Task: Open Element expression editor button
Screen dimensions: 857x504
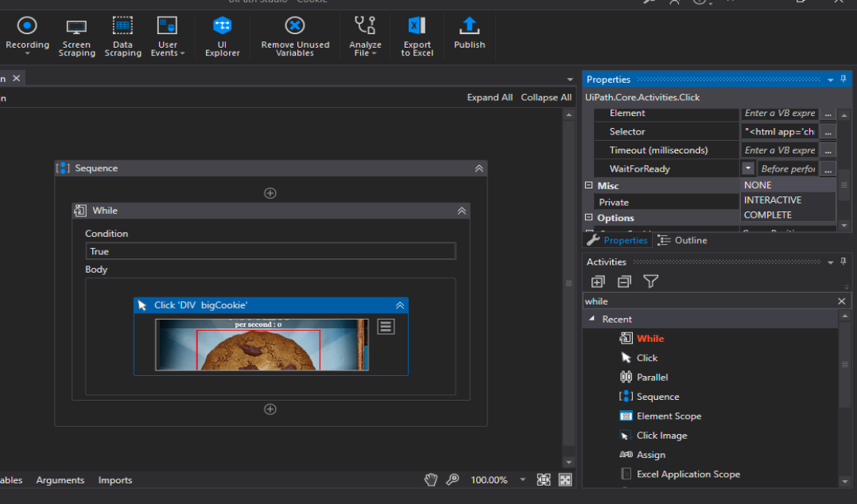Action: (x=828, y=113)
